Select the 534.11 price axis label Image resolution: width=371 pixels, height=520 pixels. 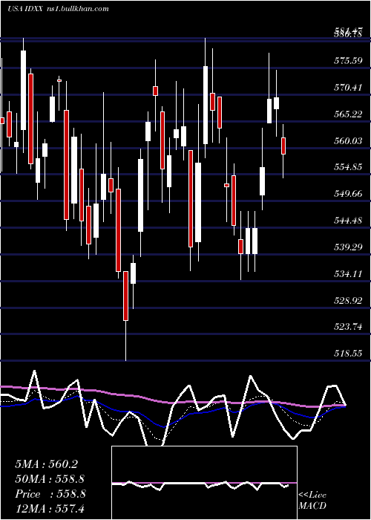[x=349, y=273]
